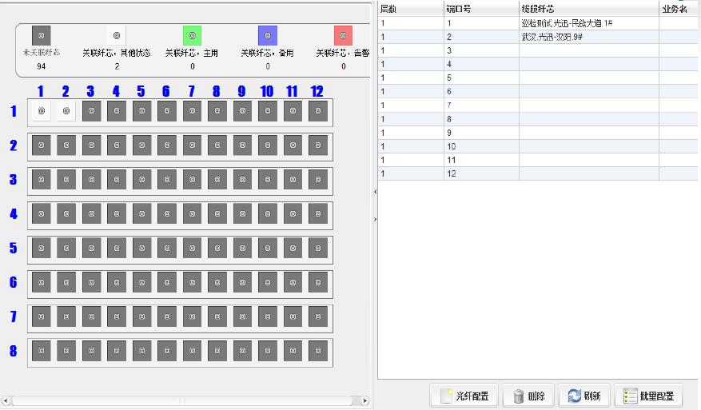The image size is (701, 410).
Task: Select port 3 in row 2
Action: click(91, 146)
